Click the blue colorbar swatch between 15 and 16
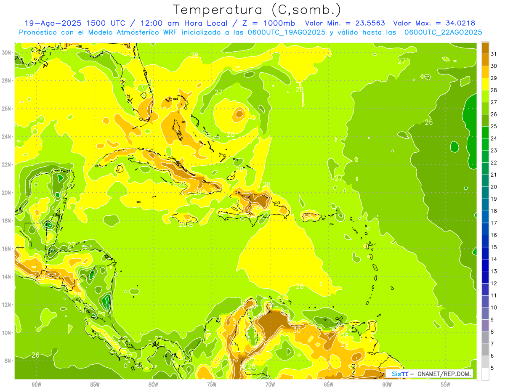The width and height of the screenshot is (505, 390). (485, 241)
